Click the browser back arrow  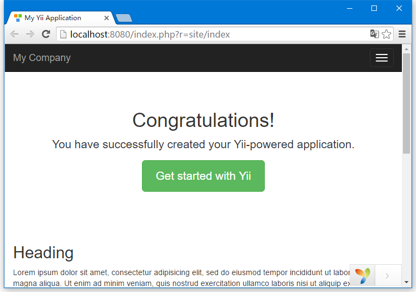point(14,34)
